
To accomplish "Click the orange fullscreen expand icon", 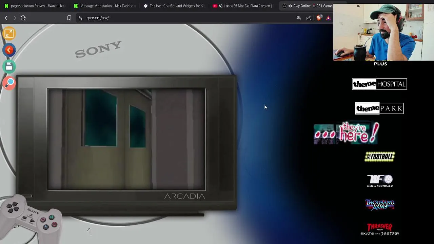I will [x=9, y=33].
